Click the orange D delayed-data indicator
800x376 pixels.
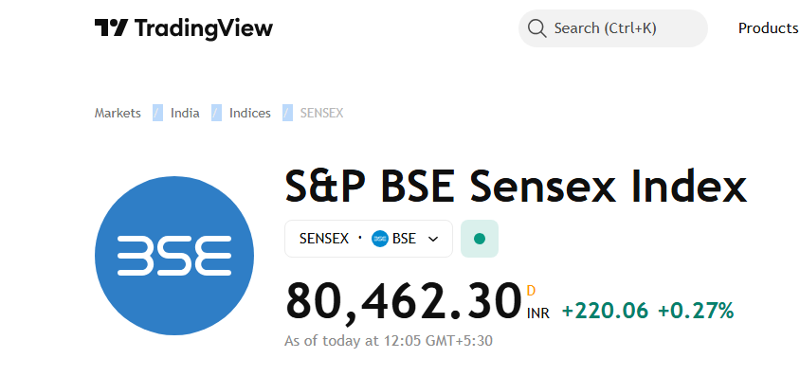coord(531,291)
